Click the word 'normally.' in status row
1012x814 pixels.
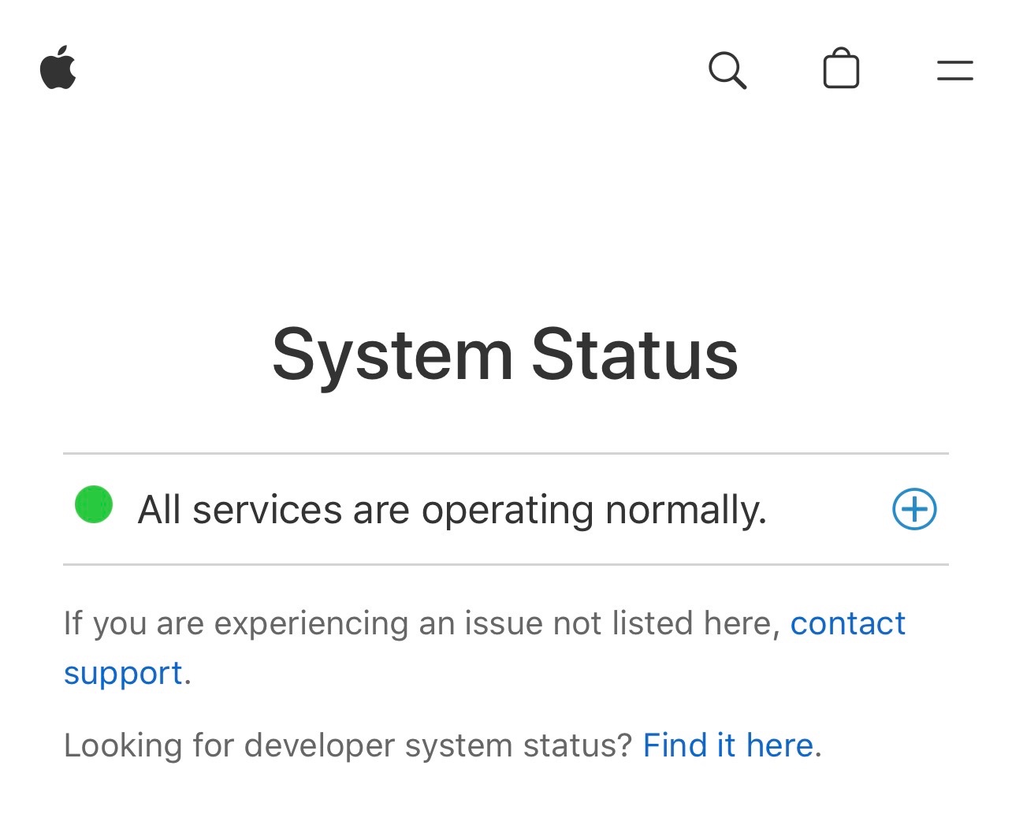(686, 510)
